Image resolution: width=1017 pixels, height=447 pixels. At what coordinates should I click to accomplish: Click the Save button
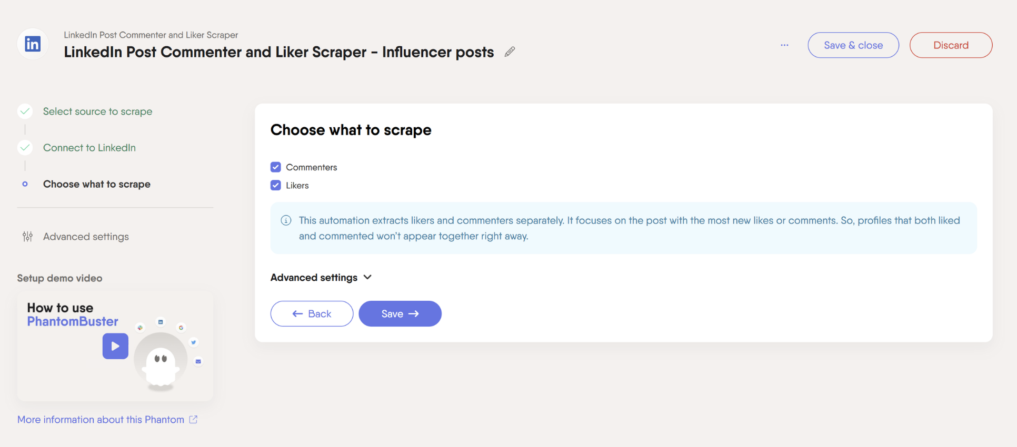point(400,314)
